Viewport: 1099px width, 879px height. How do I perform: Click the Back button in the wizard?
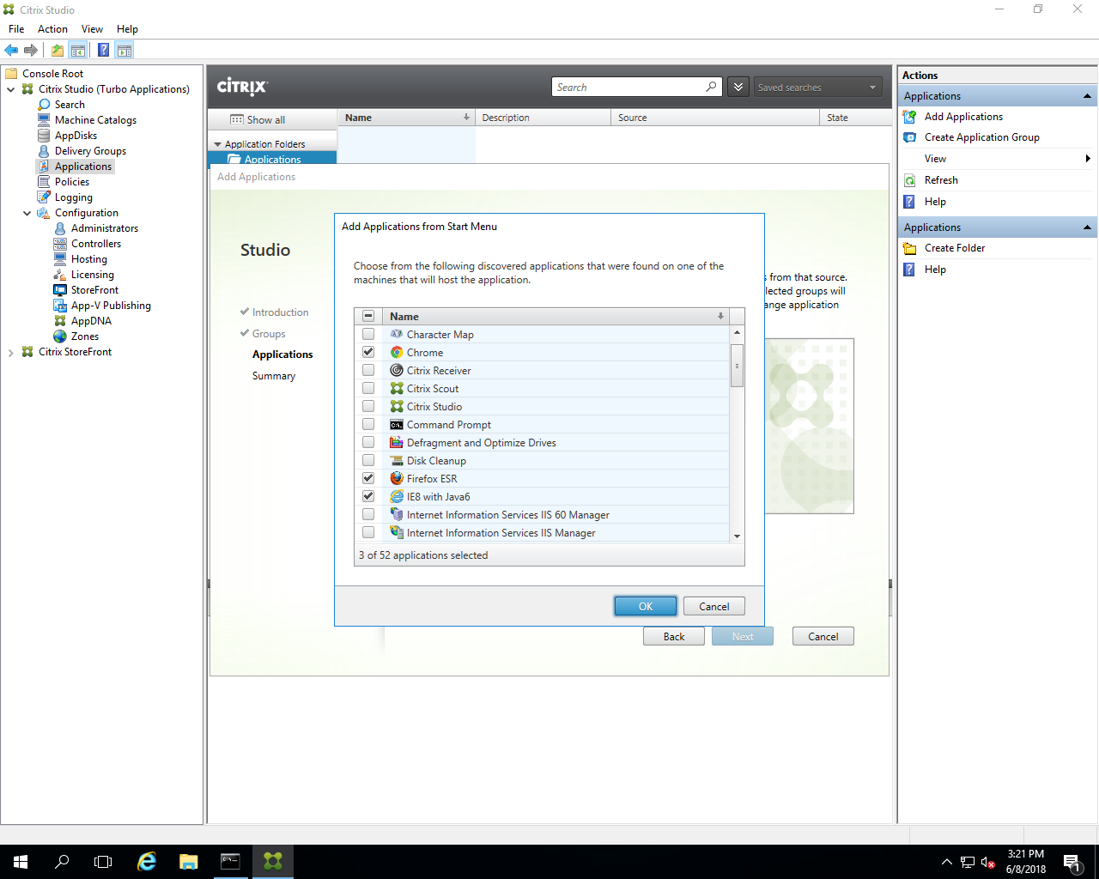(x=673, y=635)
